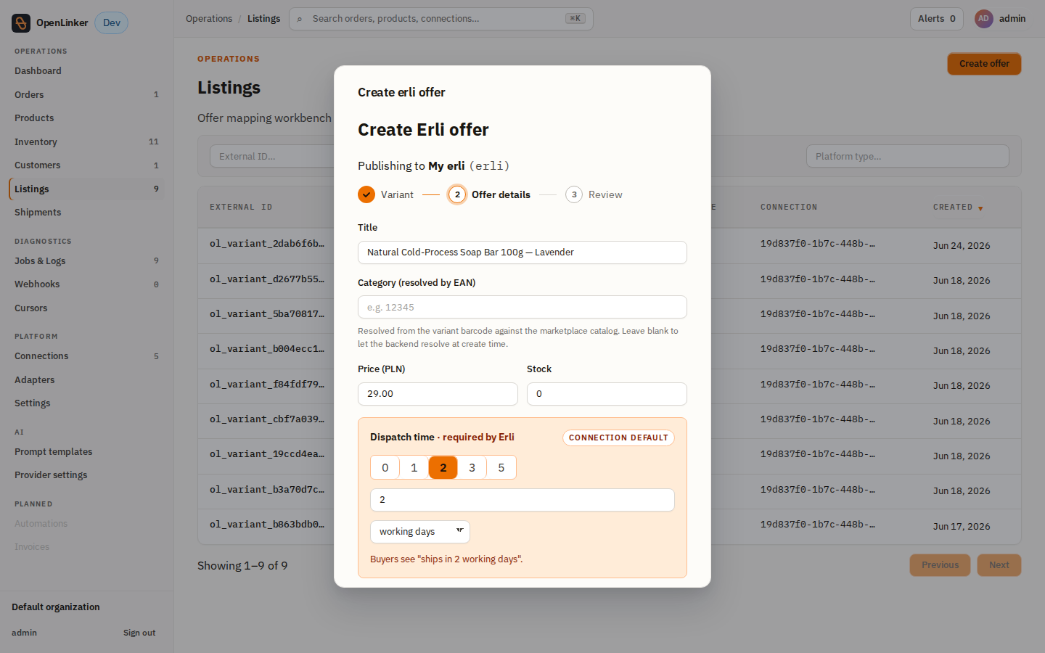The height and width of the screenshot is (653, 1045).
Task: Select Listings in the sidebar
Action: coord(86,189)
